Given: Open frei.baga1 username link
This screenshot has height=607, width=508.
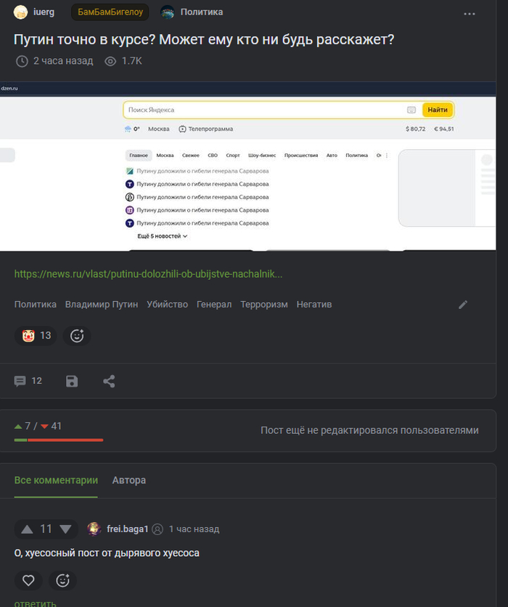Looking at the screenshot, I should 128,529.
